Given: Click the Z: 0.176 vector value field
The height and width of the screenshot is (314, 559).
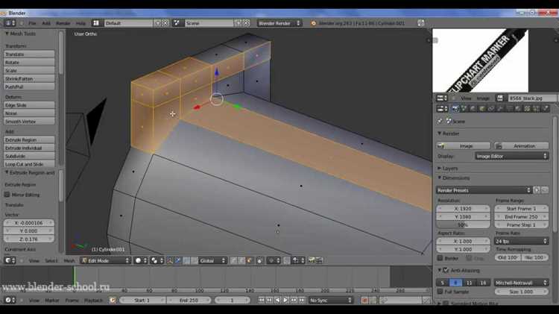Looking at the screenshot, I should click(29, 239).
